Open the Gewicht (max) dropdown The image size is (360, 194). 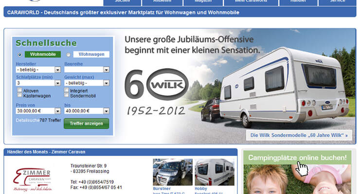(x=87, y=83)
